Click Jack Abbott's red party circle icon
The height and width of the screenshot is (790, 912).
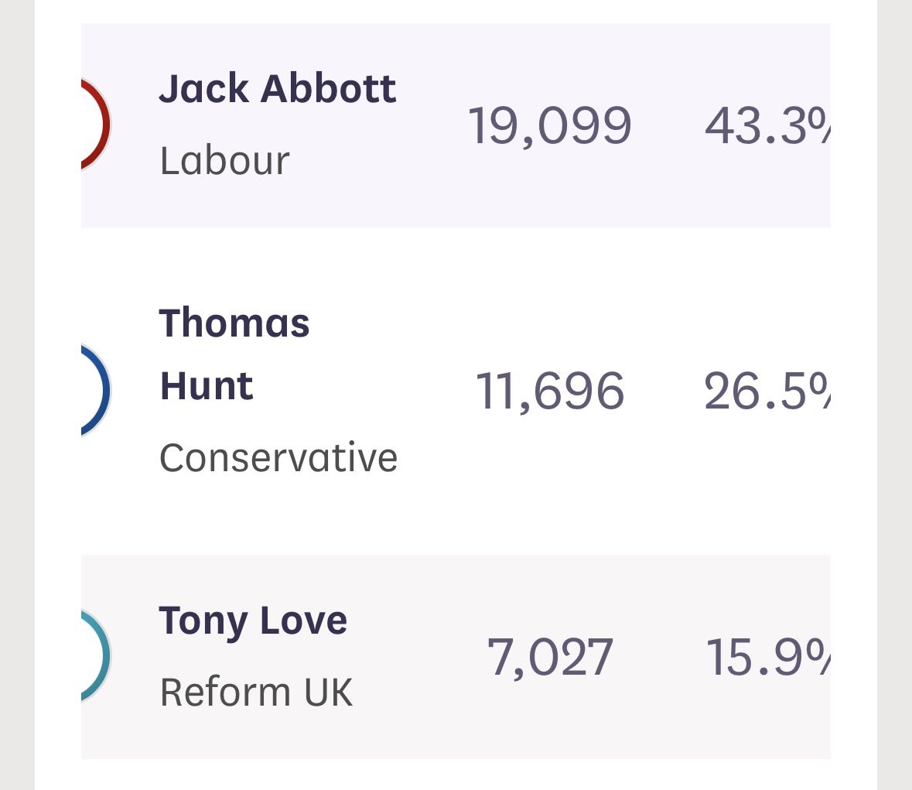pos(96,125)
